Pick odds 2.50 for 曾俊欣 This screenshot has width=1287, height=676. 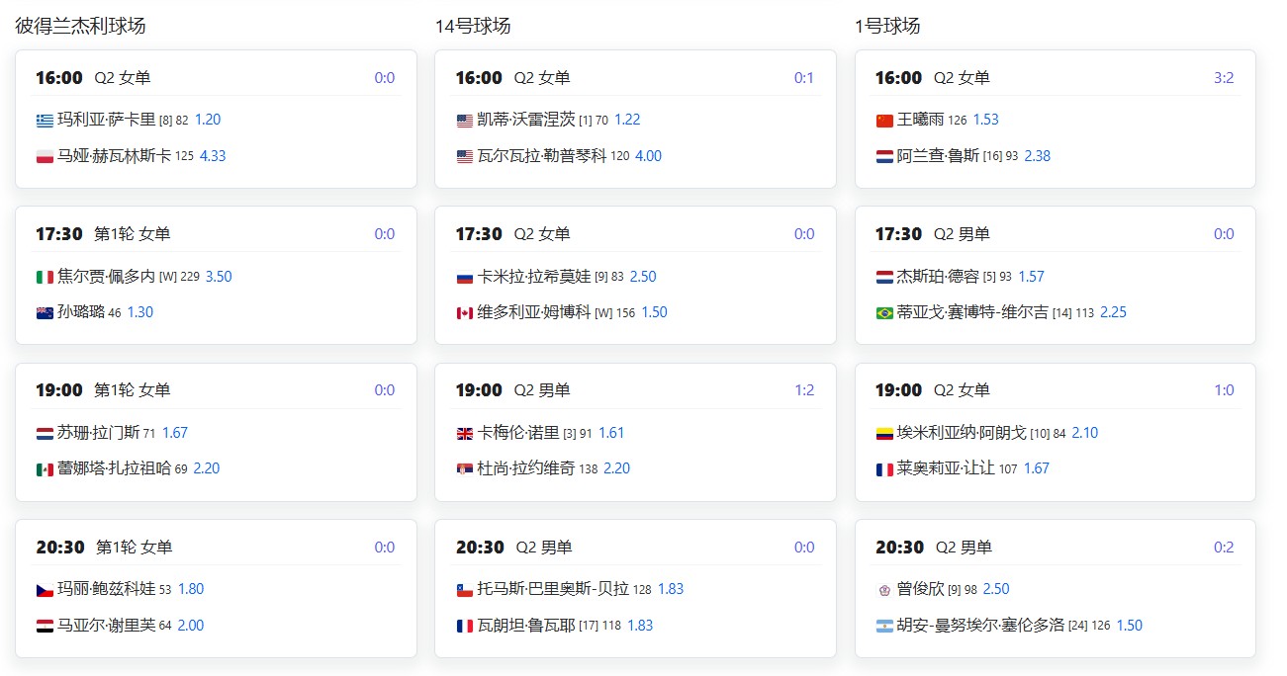pos(996,589)
